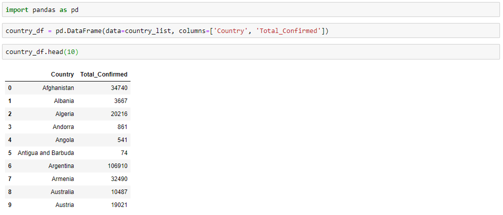The width and height of the screenshot is (503, 215).
Task: Select the 'Total_Confirmed' column header
Action: pos(103,74)
